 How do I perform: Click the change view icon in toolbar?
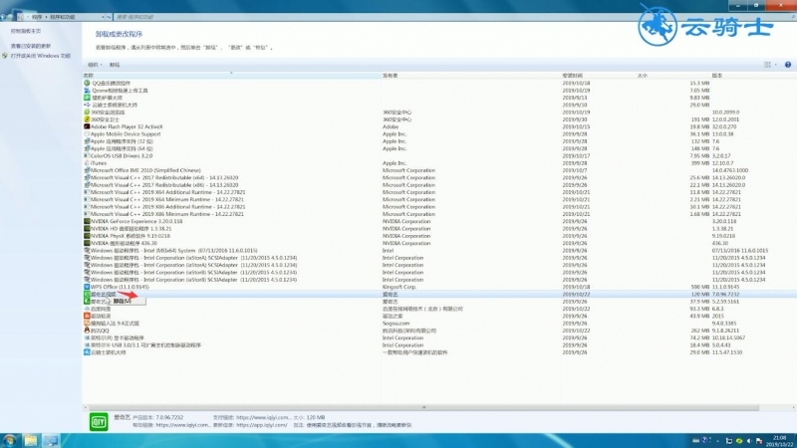pos(767,65)
